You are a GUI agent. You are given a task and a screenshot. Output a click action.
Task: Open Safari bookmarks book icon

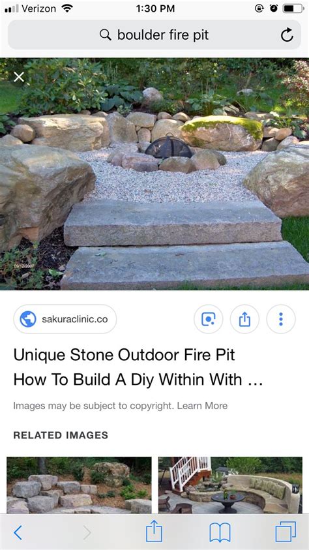coord(220,532)
